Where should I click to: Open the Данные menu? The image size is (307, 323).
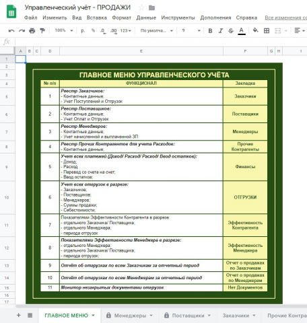pos(146,17)
